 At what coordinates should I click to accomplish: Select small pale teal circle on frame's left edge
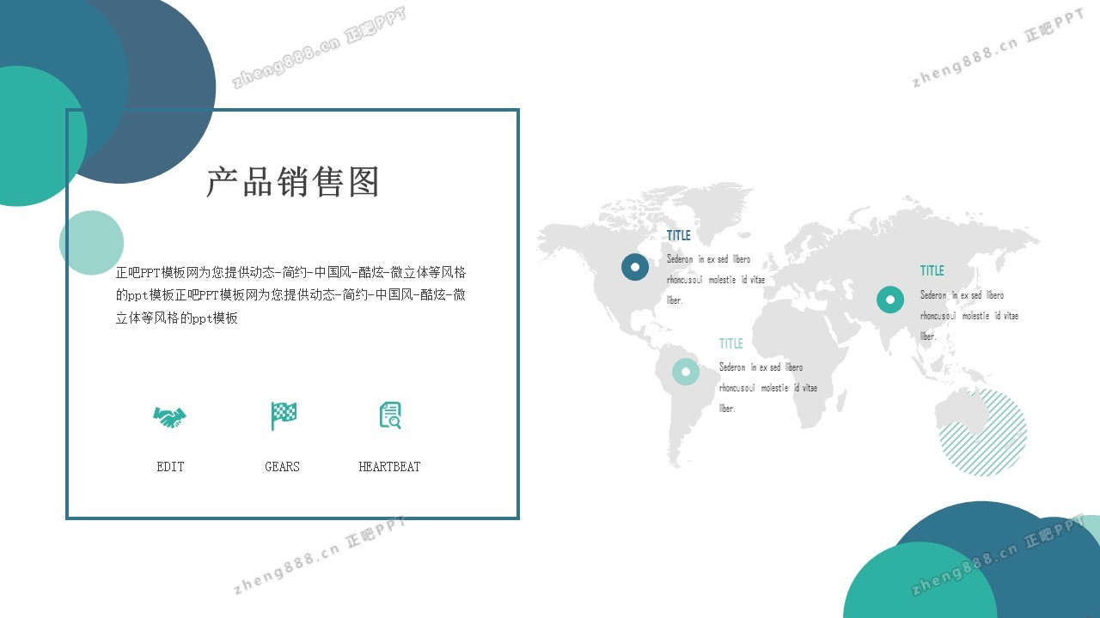tap(91, 243)
